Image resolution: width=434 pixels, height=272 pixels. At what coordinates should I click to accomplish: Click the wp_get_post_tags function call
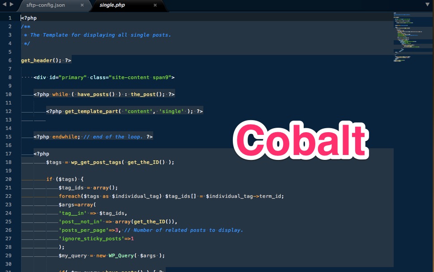coord(96,162)
